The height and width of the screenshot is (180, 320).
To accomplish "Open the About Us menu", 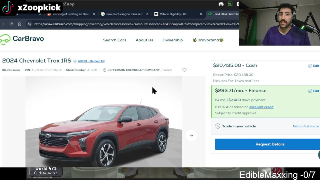I will 144,40.
